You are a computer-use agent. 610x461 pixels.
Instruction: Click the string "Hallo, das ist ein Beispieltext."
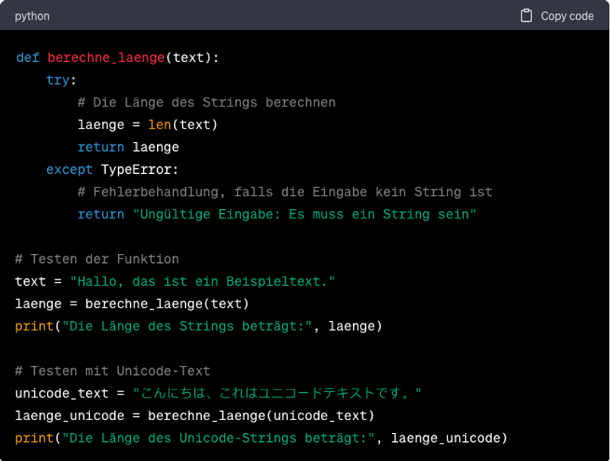pyautogui.click(x=203, y=281)
